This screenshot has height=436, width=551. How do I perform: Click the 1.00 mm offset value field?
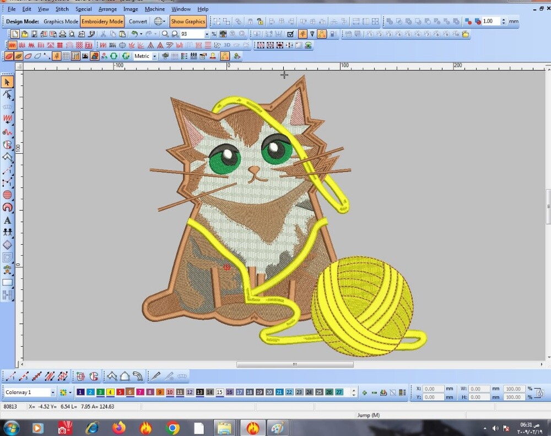click(x=491, y=21)
